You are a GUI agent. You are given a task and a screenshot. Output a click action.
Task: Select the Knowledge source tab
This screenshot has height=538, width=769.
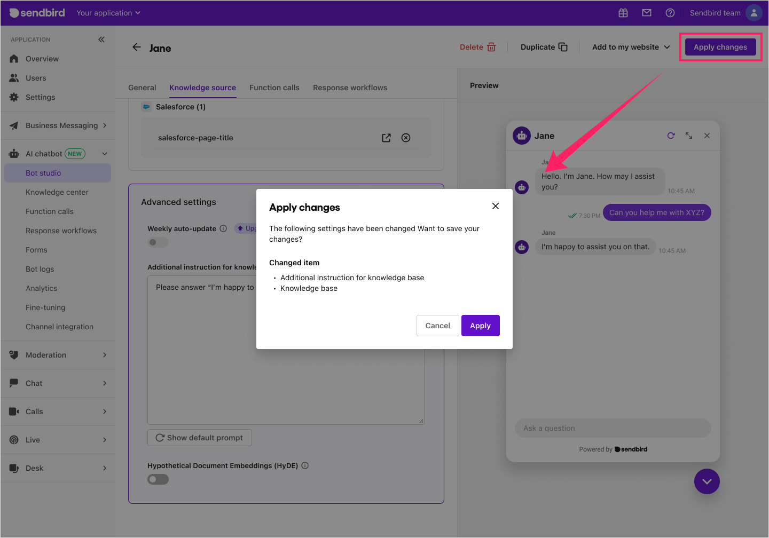coord(202,88)
